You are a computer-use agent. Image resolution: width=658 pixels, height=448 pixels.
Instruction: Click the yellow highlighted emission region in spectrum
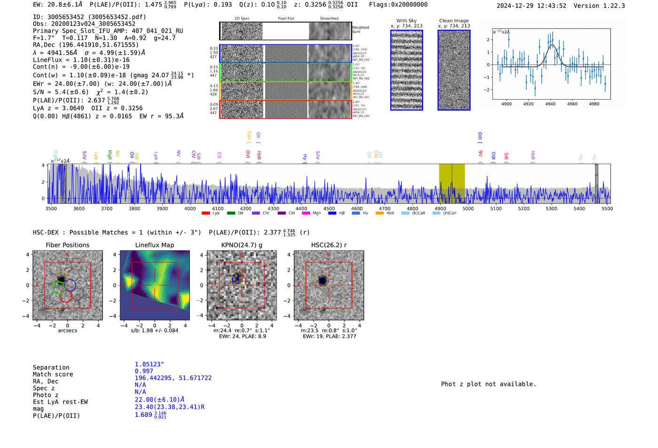pyautogui.click(x=452, y=183)
